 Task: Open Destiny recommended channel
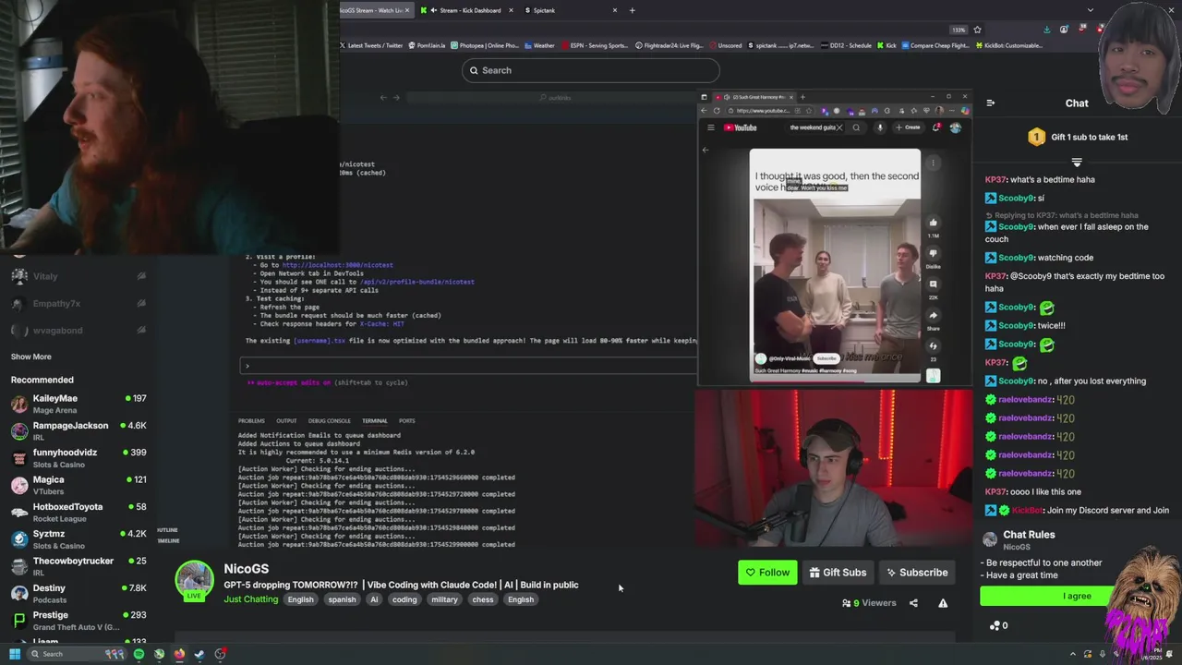(78, 593)
